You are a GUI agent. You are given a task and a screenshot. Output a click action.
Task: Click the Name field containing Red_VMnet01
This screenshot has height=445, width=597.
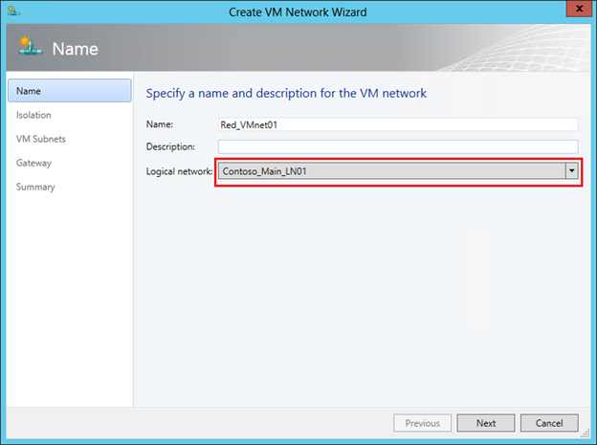point(398,124)
